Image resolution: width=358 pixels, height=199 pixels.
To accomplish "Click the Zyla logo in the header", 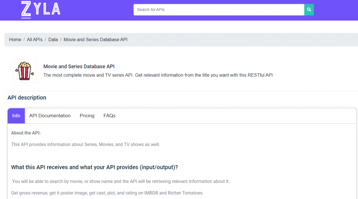I will point(41,9).
